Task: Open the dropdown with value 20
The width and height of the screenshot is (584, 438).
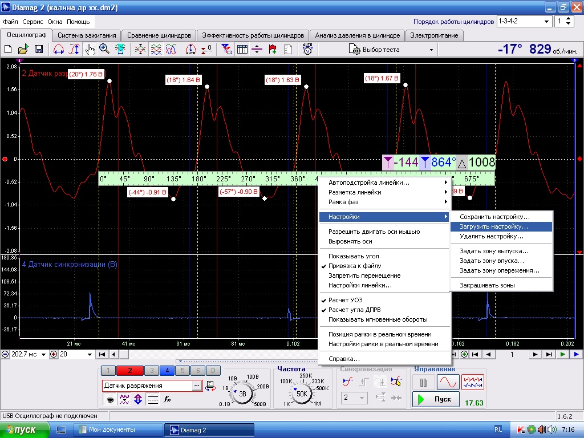Action: tap(90, 355)
